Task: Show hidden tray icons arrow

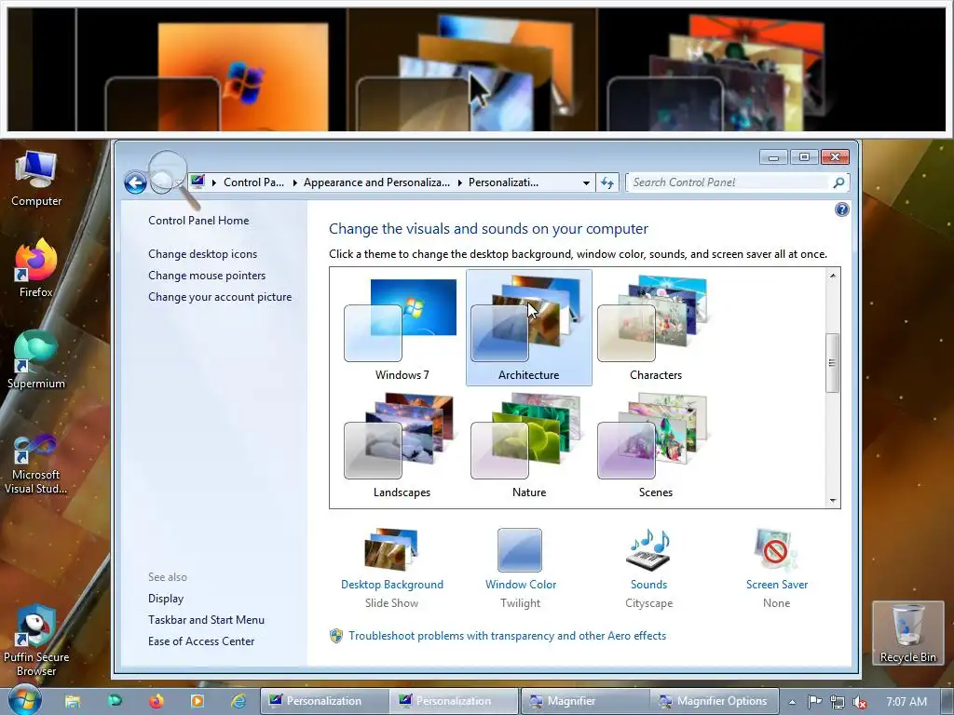Action: pyautogui.click(x=792, y=702)
